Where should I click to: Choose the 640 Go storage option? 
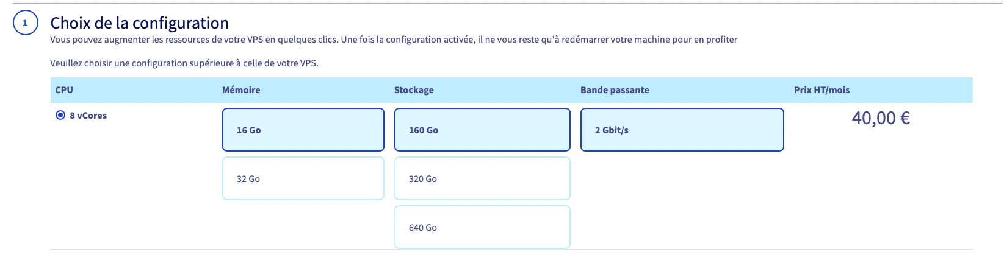(x=482, y=227)
